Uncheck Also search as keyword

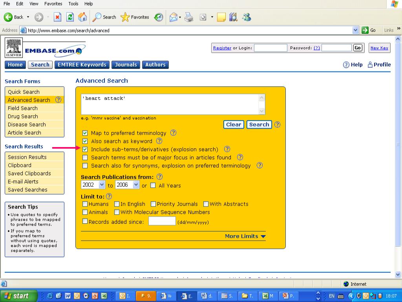[85, 141]
